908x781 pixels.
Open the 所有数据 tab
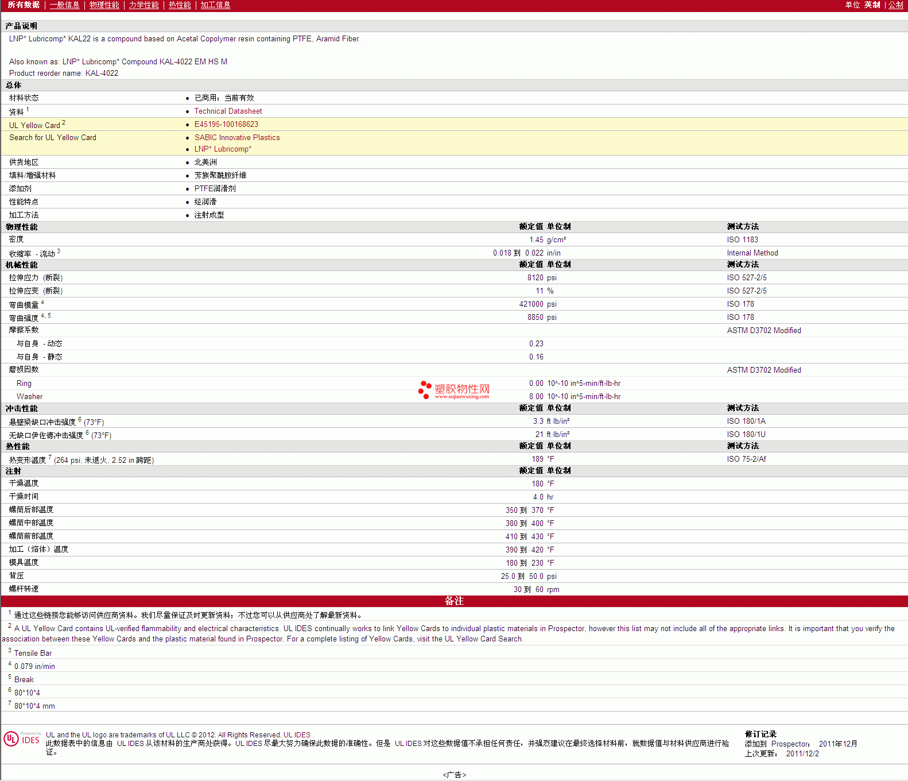pos(24,5)
